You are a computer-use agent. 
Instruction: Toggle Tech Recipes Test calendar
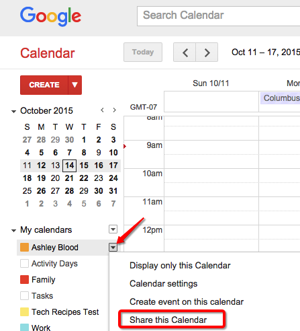(x=24, y=312)
